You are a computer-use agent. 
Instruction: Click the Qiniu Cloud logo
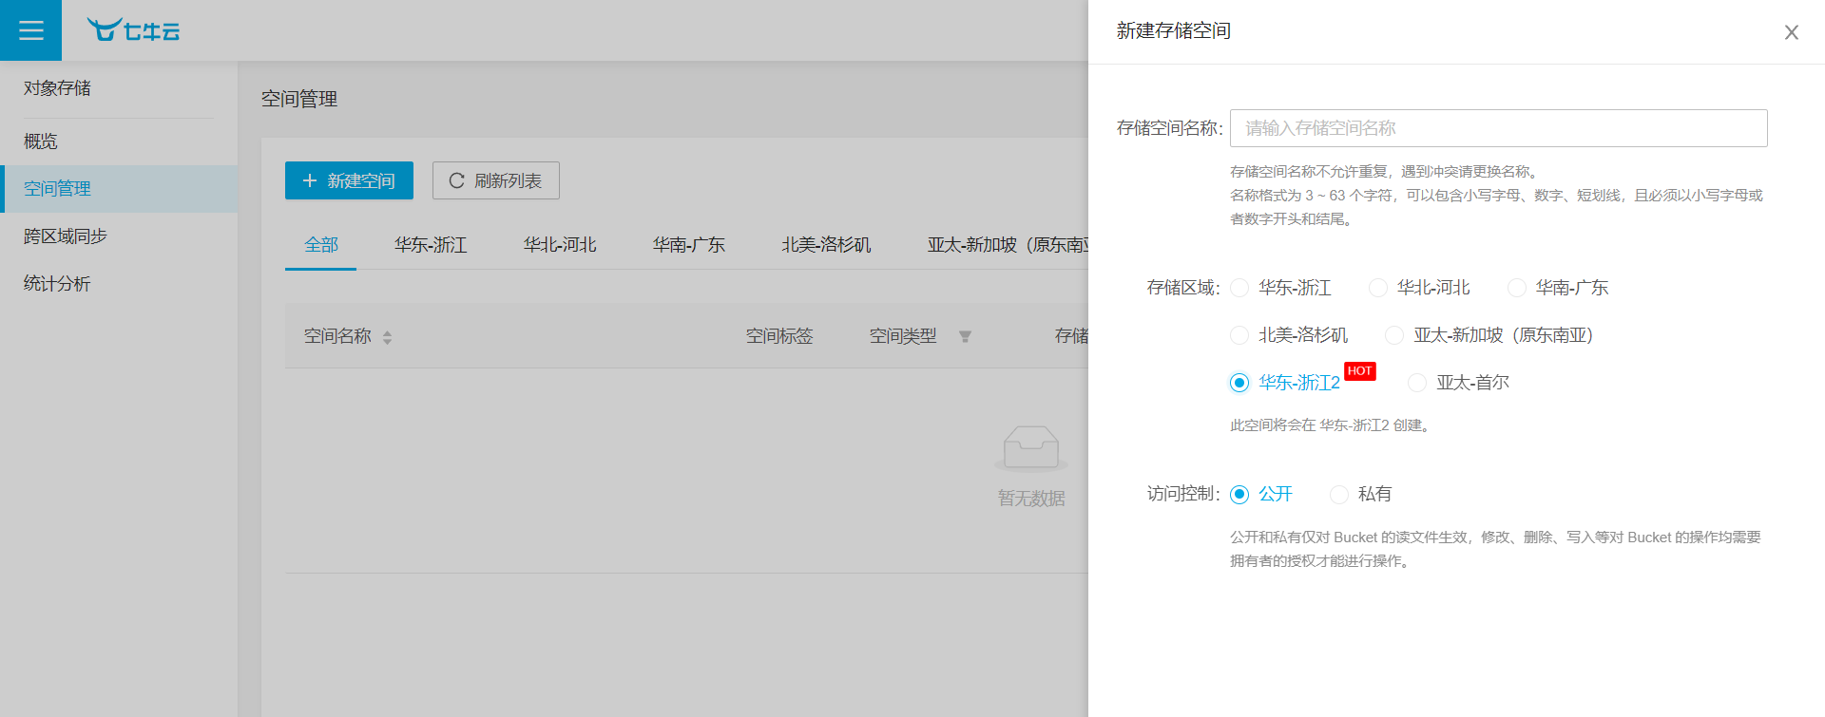click(x=133, y=30)
